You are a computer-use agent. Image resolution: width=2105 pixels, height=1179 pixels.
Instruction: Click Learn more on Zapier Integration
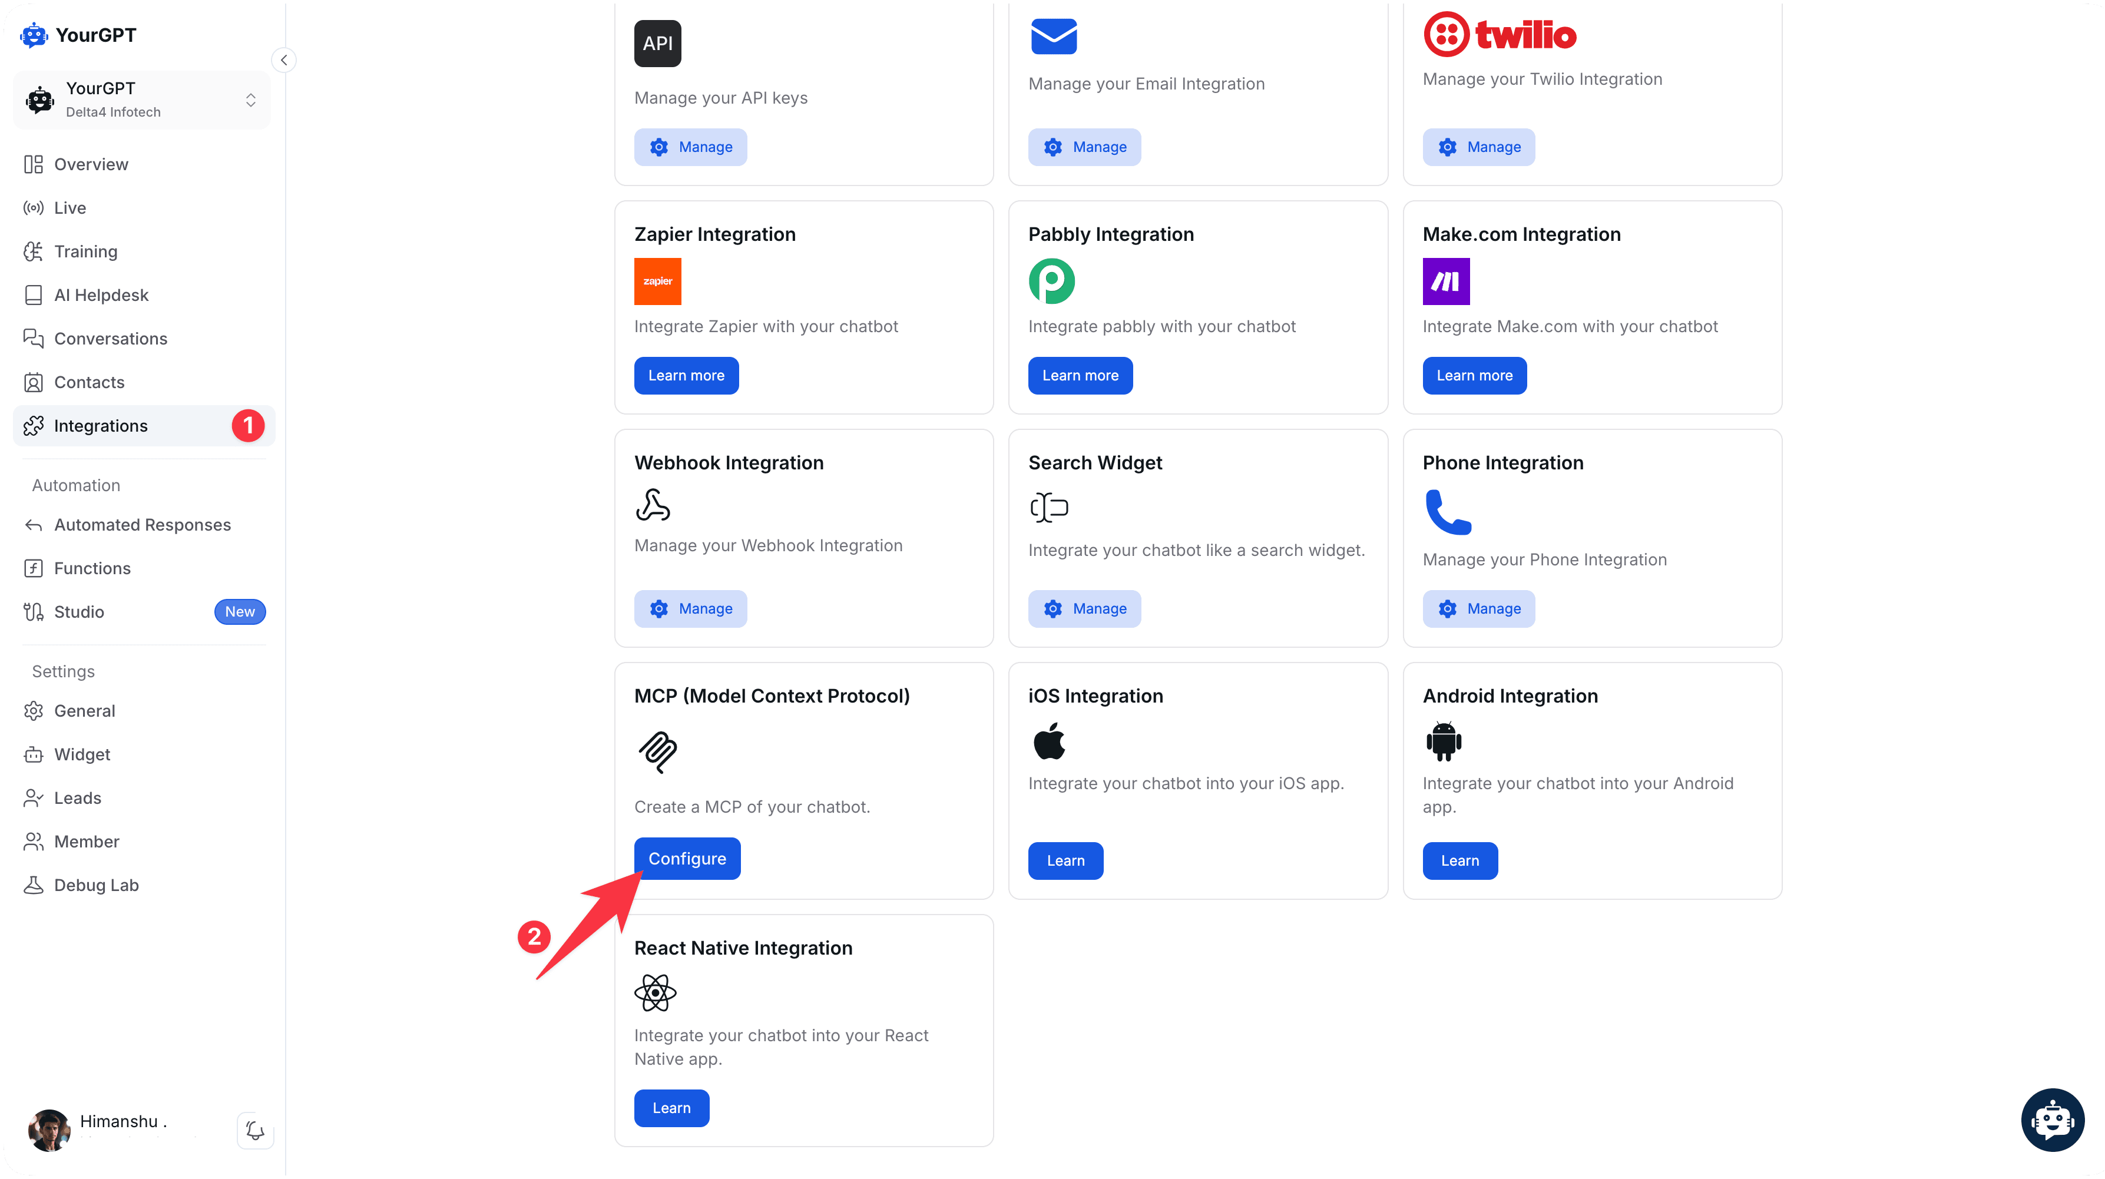[x=686, y=375]
